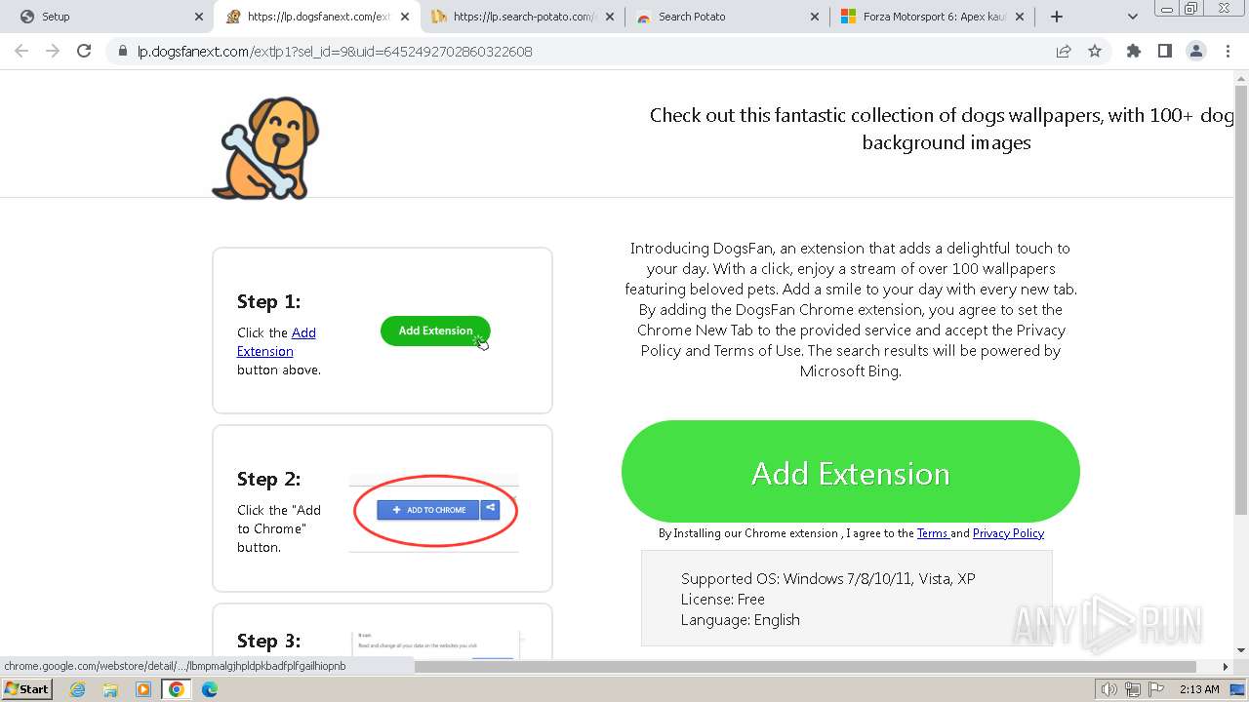
Task: Toggle the browser side panel
Action: pyautogui.click(x=1165, y=52)
